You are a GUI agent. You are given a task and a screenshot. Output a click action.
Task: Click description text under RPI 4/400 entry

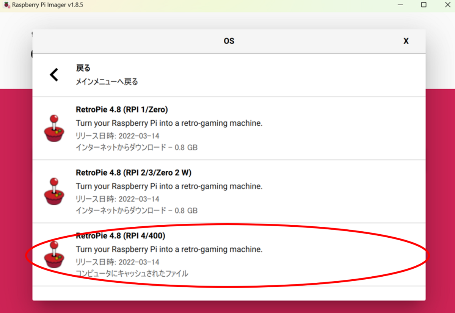pyautogui.click(x=169, y=250)
